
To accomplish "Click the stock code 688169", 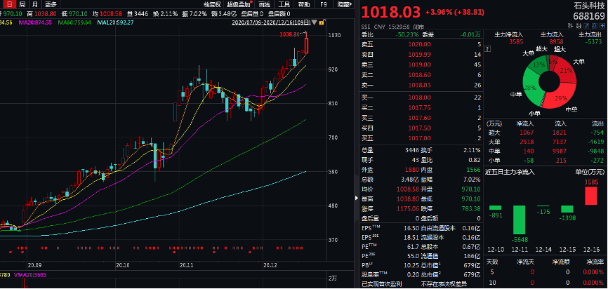I will (x=589, y=16).
